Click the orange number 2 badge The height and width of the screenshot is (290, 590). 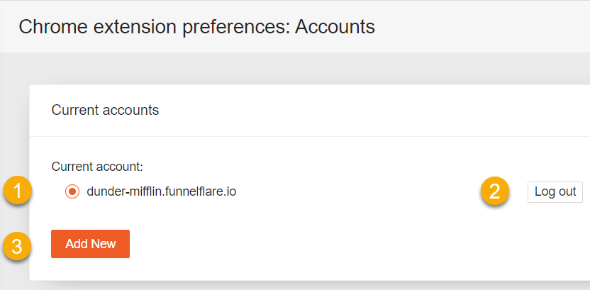pos(495,191)
